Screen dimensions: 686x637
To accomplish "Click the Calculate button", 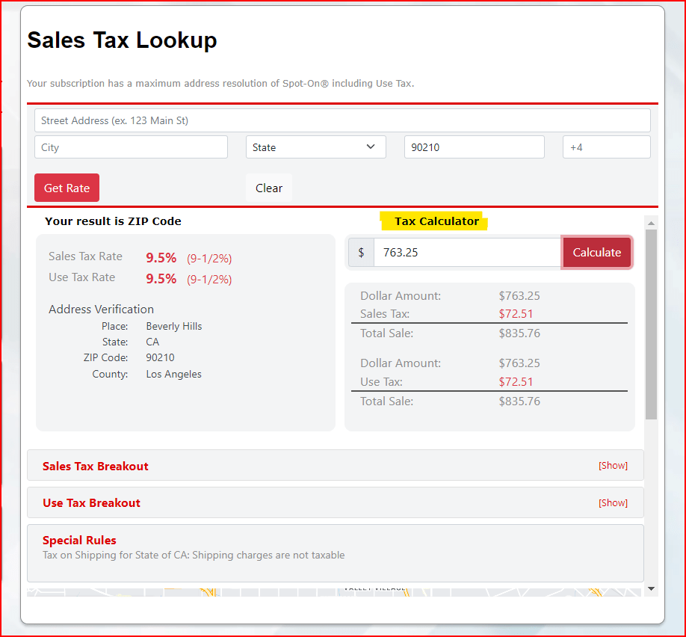I will coord(596,252).
